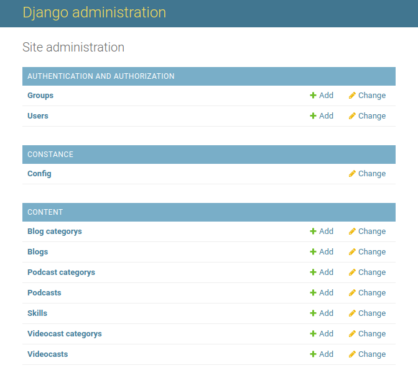Click the plus icon in Blogs row
Viewport: 418px width, 373px height.
click(x=313, y=252)
